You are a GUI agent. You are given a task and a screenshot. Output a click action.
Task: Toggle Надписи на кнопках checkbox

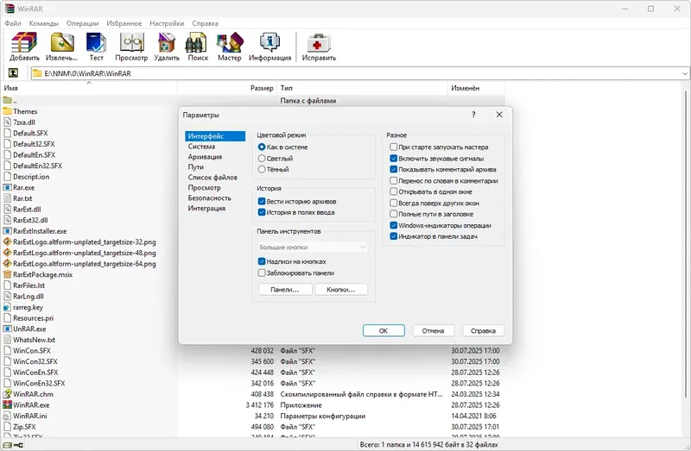(262, 261)
